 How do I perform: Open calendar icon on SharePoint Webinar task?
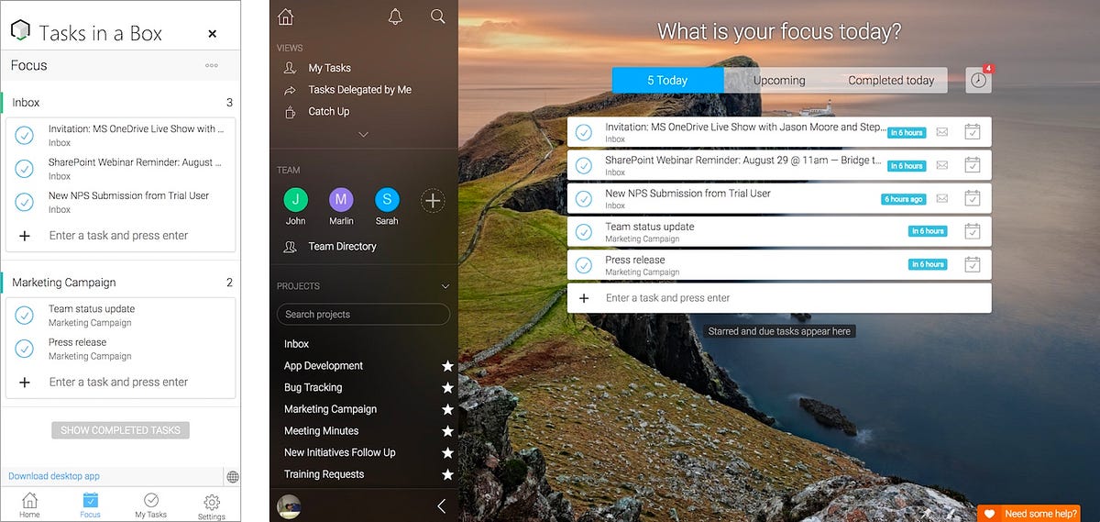pos(973,165)
